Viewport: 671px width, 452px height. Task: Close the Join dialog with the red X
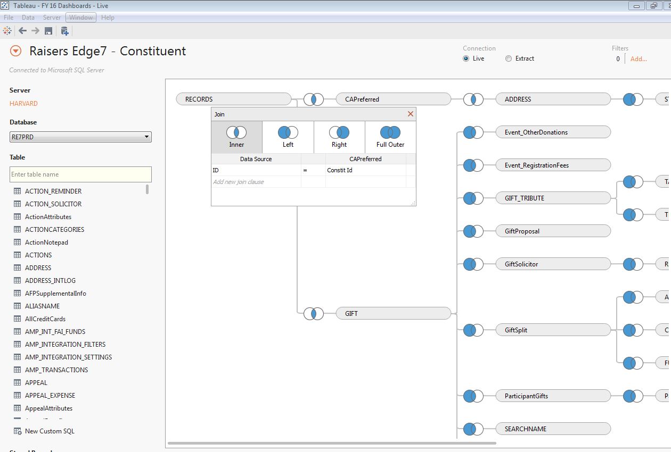tap(411, 114)
